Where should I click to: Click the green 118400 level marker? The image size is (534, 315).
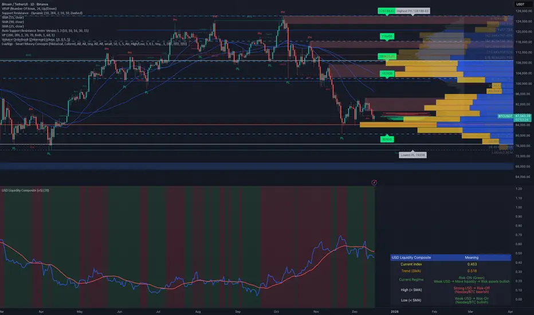coord(387,36)
